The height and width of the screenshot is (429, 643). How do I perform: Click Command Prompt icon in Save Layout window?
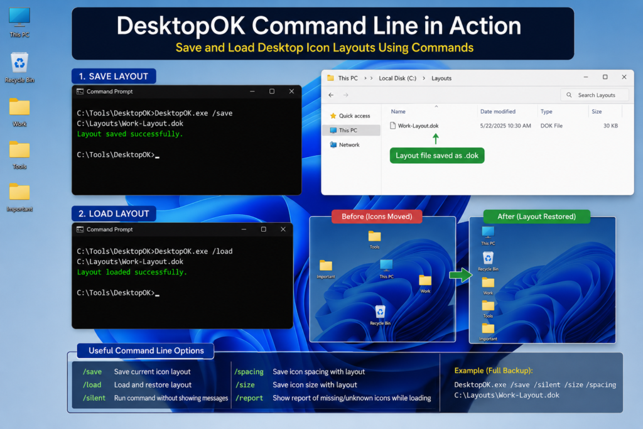click(x=80, y=92)
